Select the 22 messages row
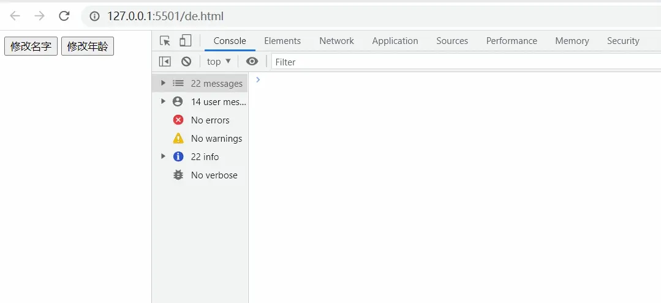The image size is (661, 303). coord(200,83)
